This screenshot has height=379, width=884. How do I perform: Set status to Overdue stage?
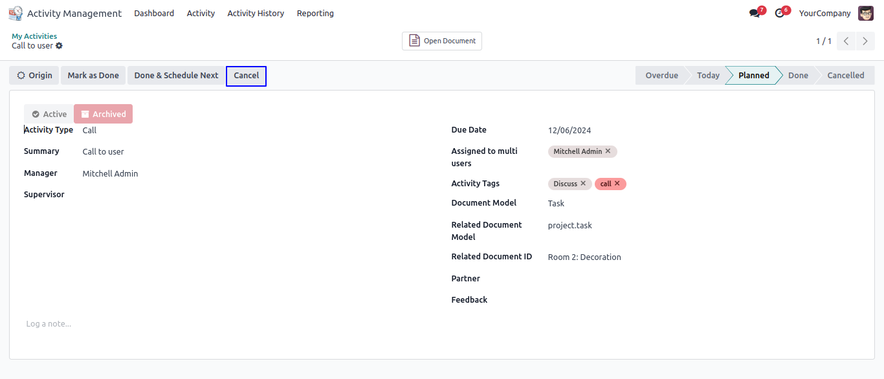point(661,76)
